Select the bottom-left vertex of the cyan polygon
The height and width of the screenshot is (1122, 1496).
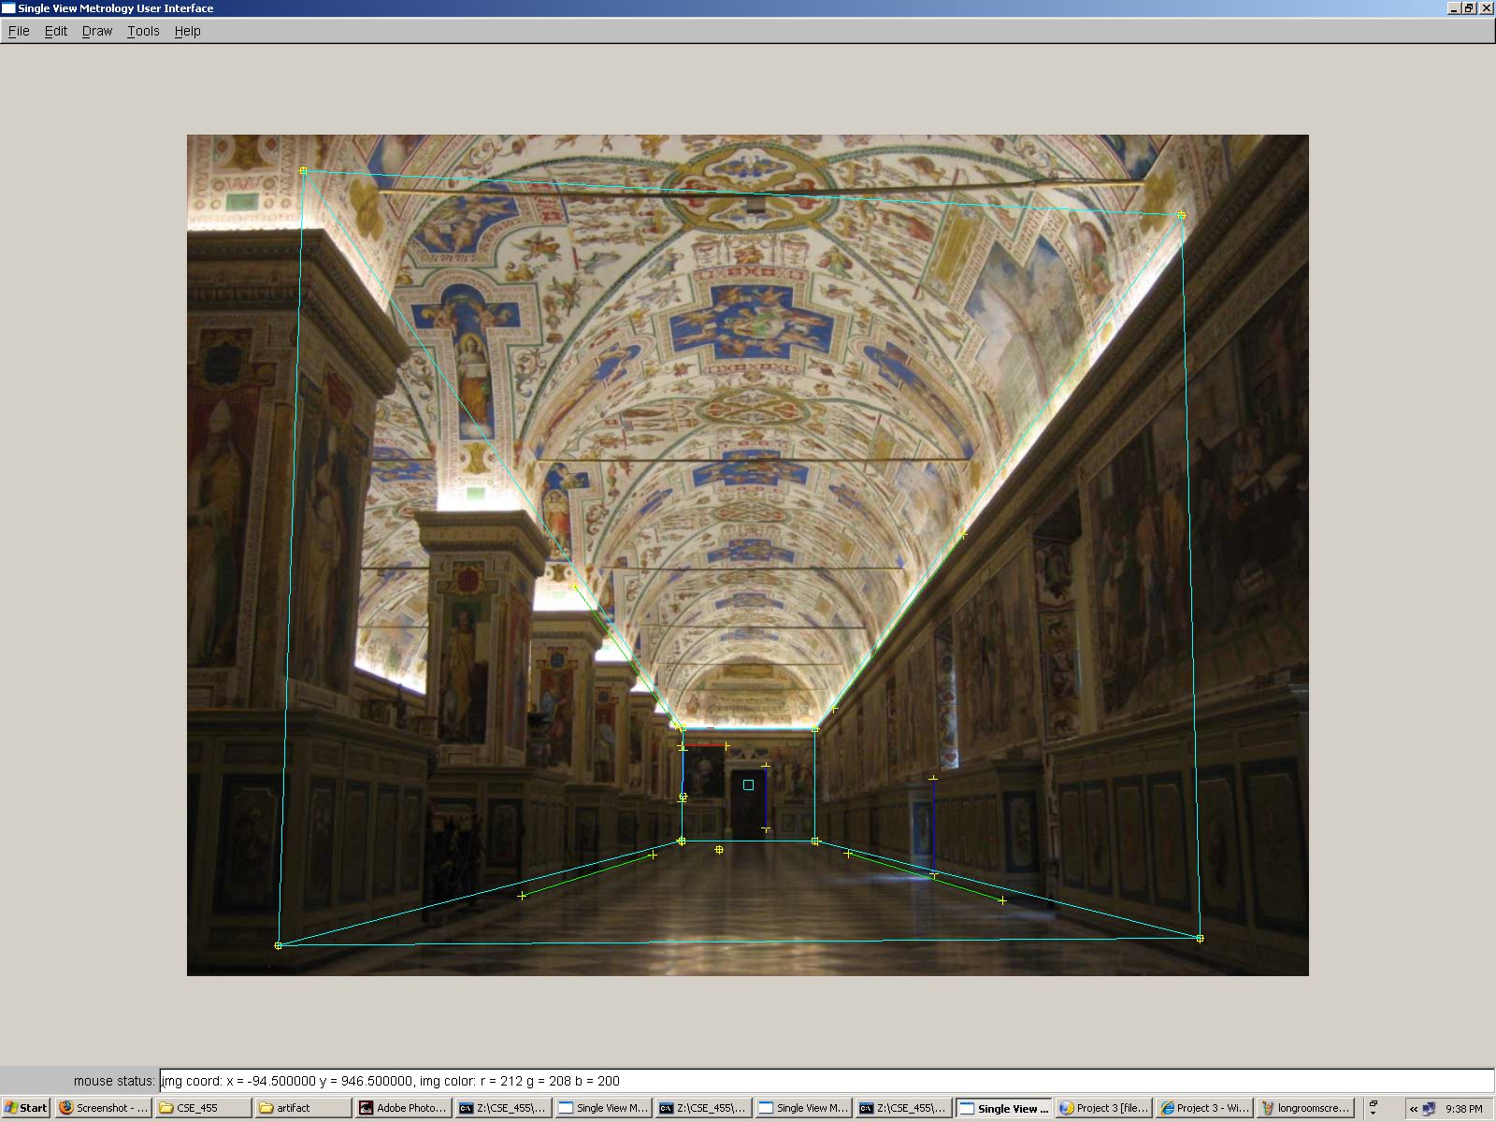[x=278, y=945]
